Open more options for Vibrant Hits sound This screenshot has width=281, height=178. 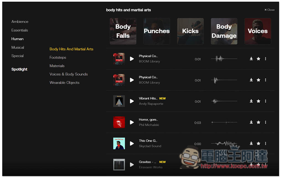(266, 101)
